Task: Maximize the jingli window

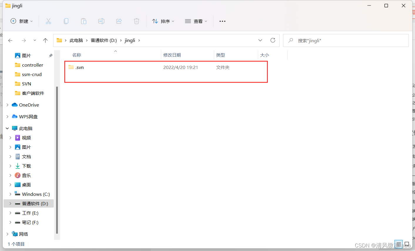Action: (x=386, y=6)
